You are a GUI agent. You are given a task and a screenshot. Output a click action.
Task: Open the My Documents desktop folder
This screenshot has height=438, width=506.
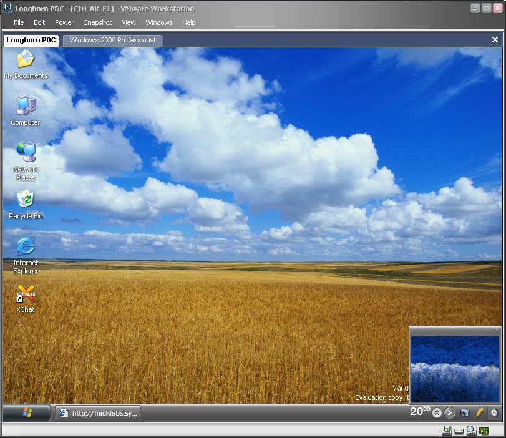pyautogui.click(x=26, y=61)
